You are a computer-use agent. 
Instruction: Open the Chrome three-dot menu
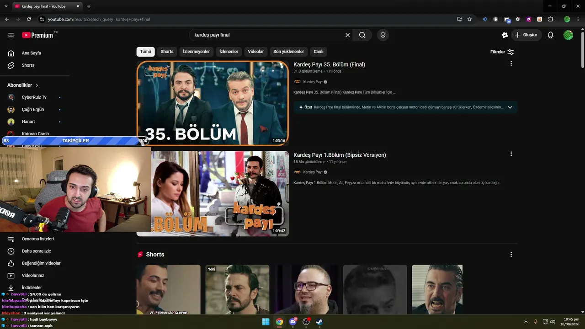pyautogui.click(x=578, y=19)
